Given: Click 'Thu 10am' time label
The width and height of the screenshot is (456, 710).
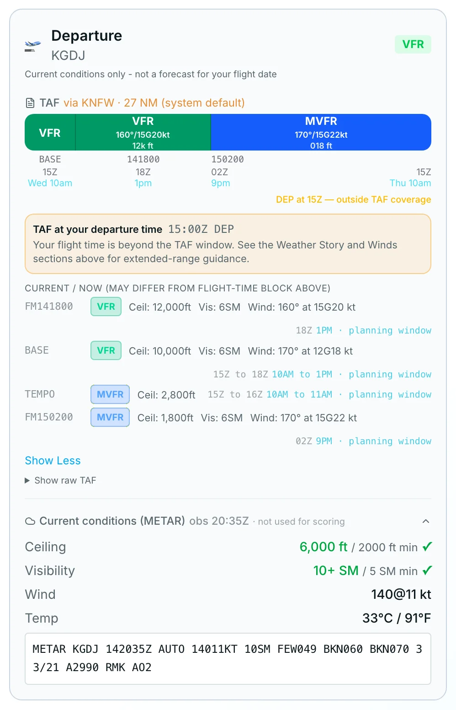Looking at the screenshot, I should 410,183.
